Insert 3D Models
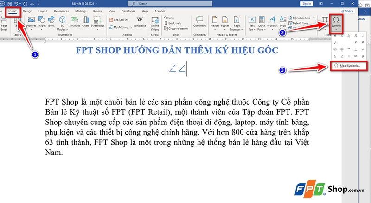This screenshot has width=371, height=203. point(62,23)
